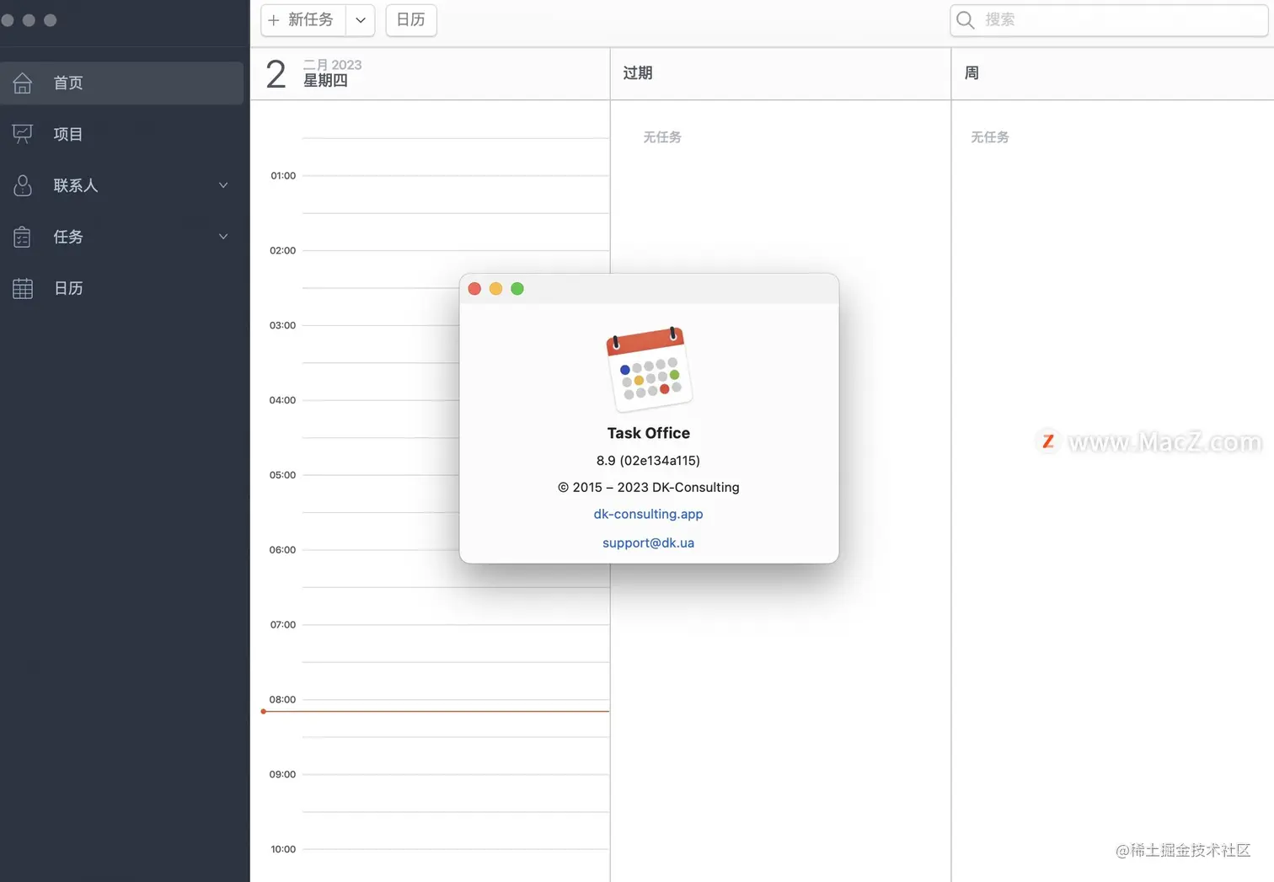1274x882 pixels.
Task: Click the 2015 – 2023 DK-Consulting copyright text
Action: pyautogui.click(x=648, y=488)
